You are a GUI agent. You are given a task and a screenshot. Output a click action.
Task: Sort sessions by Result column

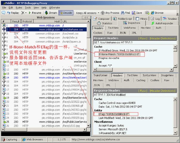click(16, 21)
